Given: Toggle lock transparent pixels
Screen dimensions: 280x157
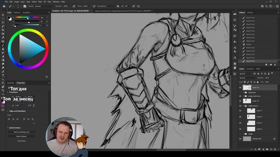Looking at the screenshot, I should click(x=245, y=82).
